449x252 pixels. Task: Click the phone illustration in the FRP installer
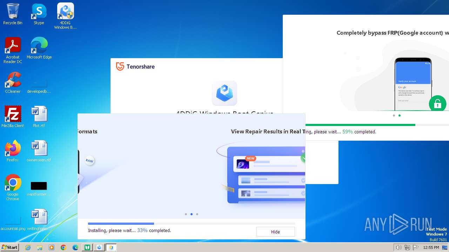tap(413, 84)
